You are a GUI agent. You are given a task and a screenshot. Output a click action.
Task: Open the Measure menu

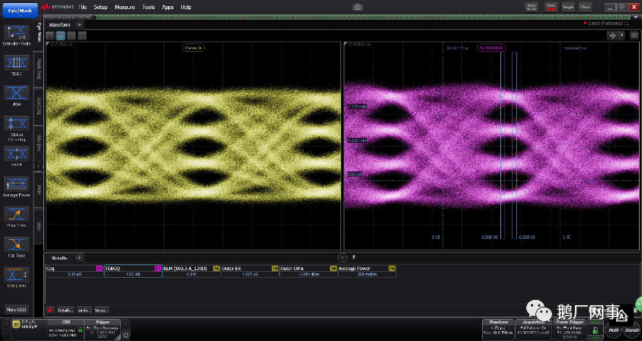point(124,7)
